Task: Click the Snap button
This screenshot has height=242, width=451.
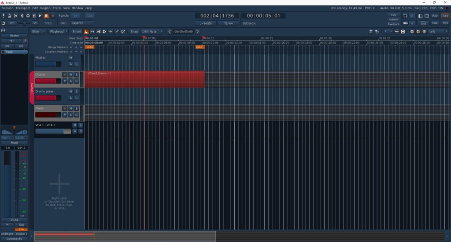Action: point(134,32)
